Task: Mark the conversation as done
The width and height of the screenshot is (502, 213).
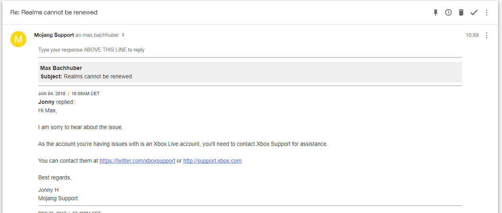Action: pos(474,12)
